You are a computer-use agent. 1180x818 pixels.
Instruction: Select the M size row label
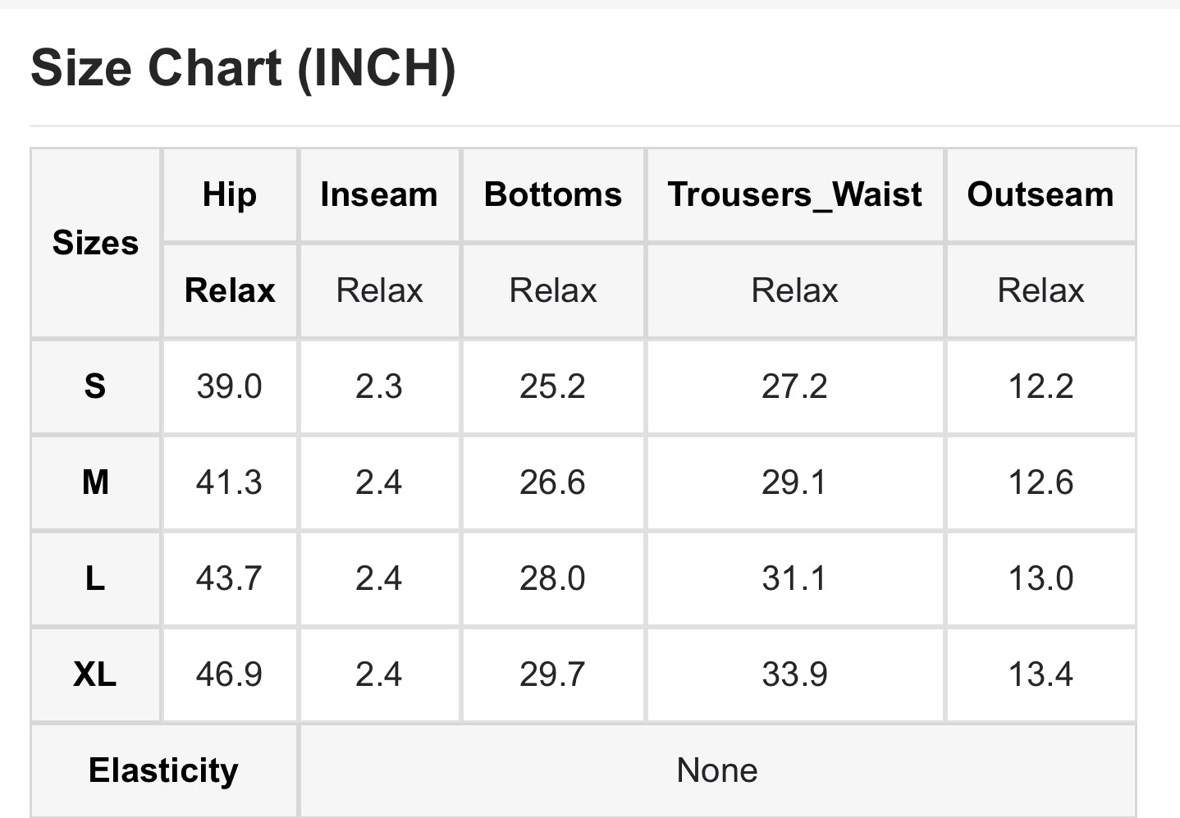pyautogui.click(x=95, y=482)
